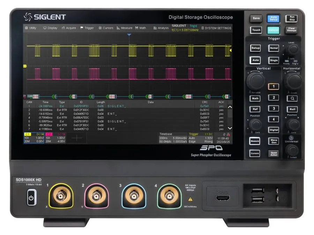The height and width of the screenshot is (235, 314).
Task: Push the Vertical scale knob
Action: (256, 80)
